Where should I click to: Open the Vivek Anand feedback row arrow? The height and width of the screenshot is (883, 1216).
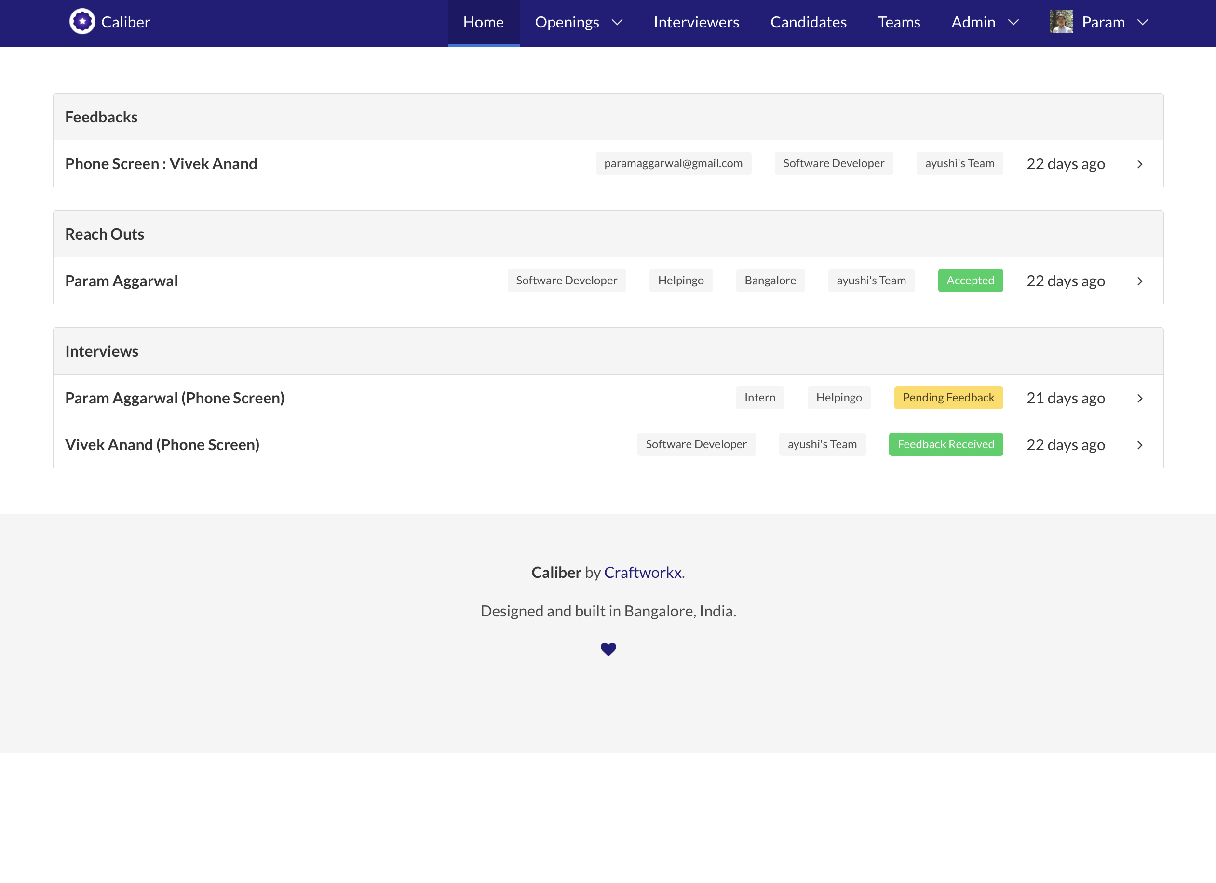tap(1139, 164)
